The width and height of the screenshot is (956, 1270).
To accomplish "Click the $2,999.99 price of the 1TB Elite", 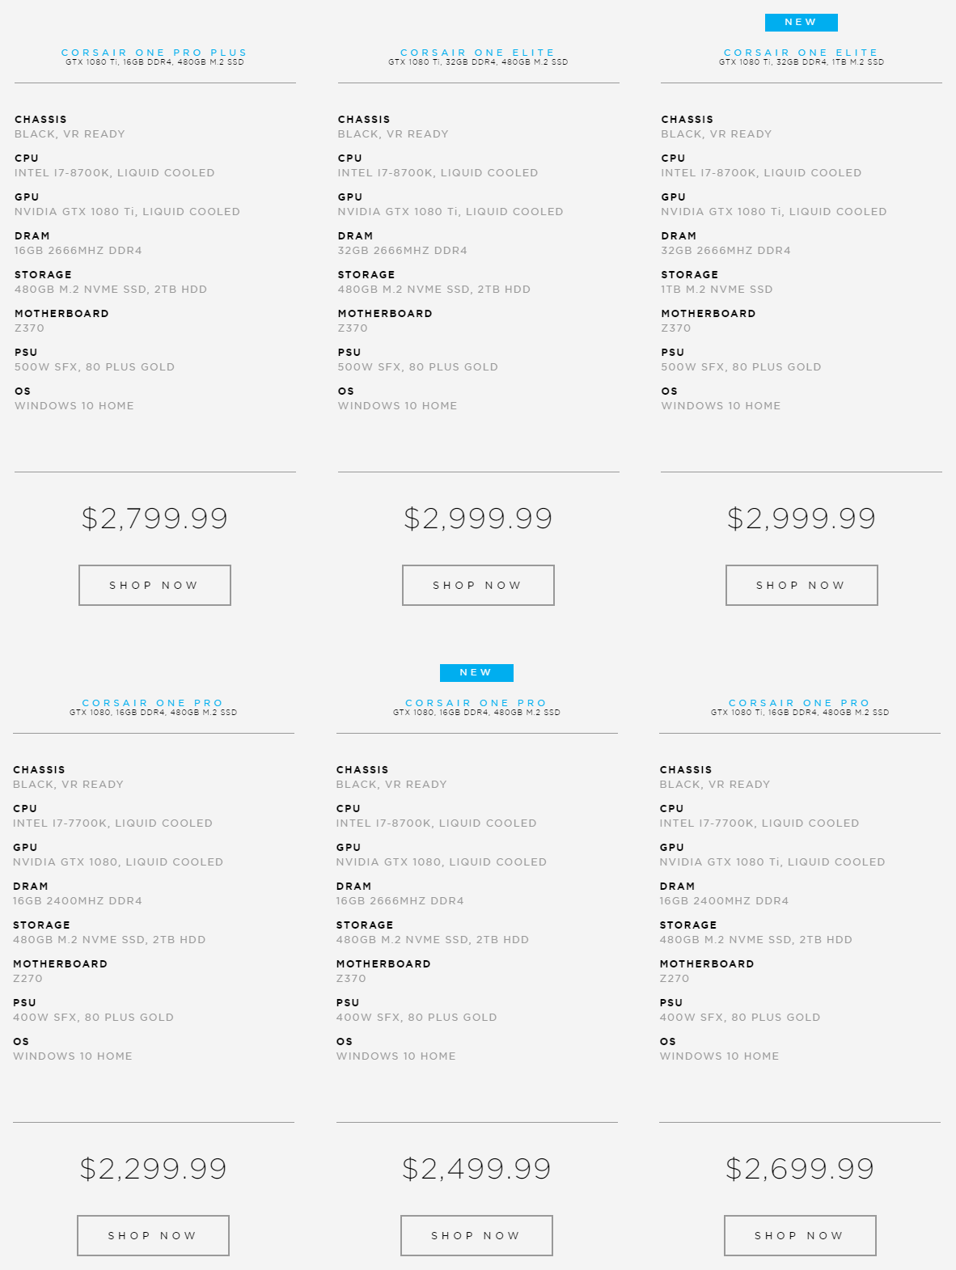I will pyautogui.click(x=802, y=518).
